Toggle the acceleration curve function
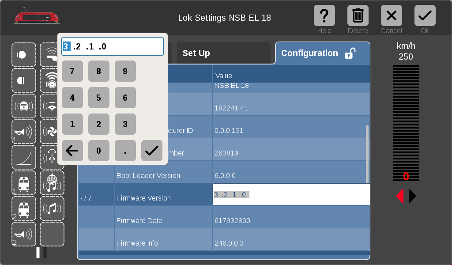The height and width of the screenshot is (265, 452). (24, 157)
